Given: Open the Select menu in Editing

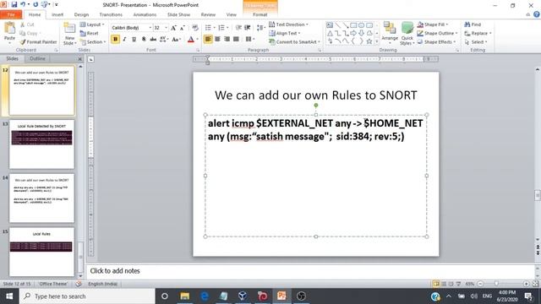Looking at the screenshot, I should pos(476,41).
